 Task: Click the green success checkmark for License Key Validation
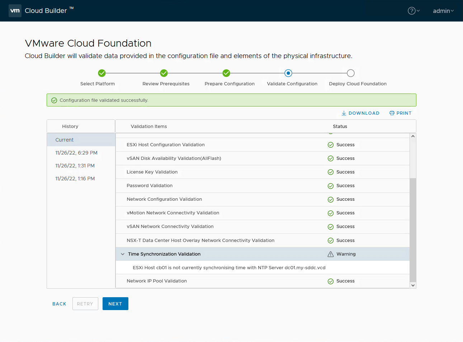point(330,172)
